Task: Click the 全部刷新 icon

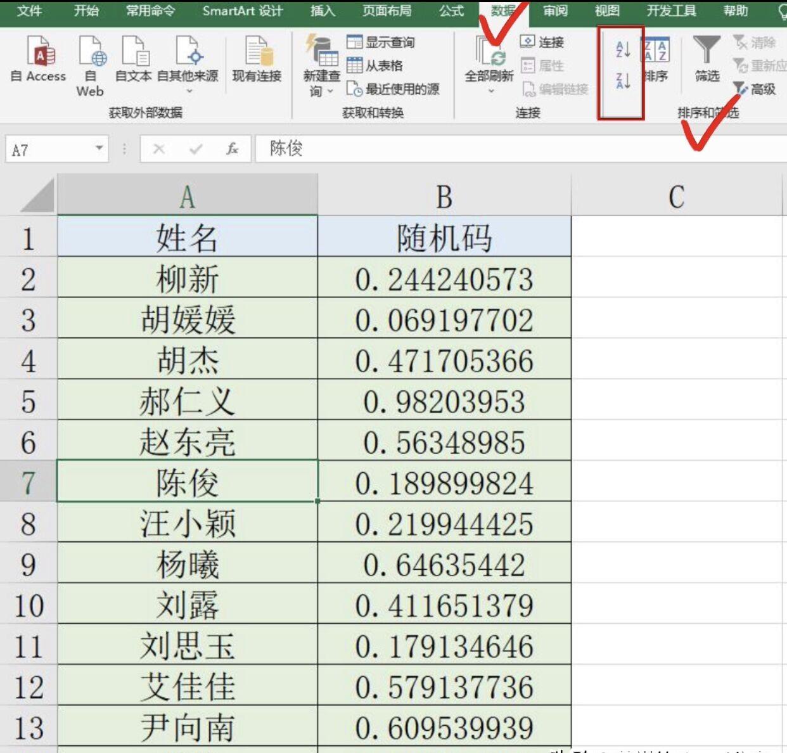Action: pyautogui.click(x=490, y=51)
